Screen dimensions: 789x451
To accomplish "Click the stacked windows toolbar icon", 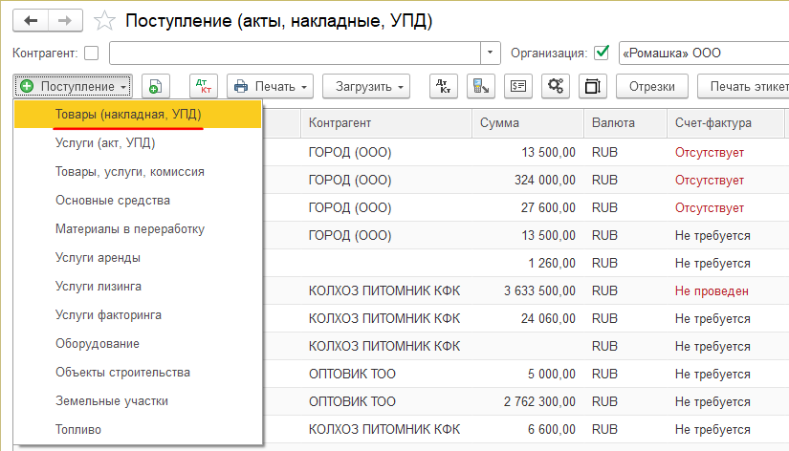I will [593, 86].
